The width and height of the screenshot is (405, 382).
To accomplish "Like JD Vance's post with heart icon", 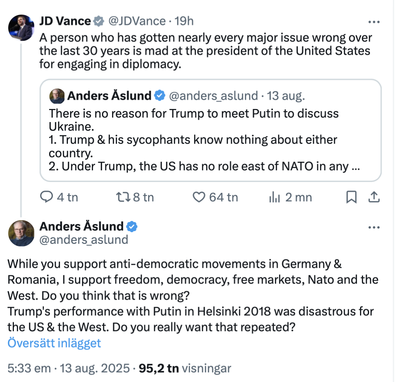I will tap(215, 197).
